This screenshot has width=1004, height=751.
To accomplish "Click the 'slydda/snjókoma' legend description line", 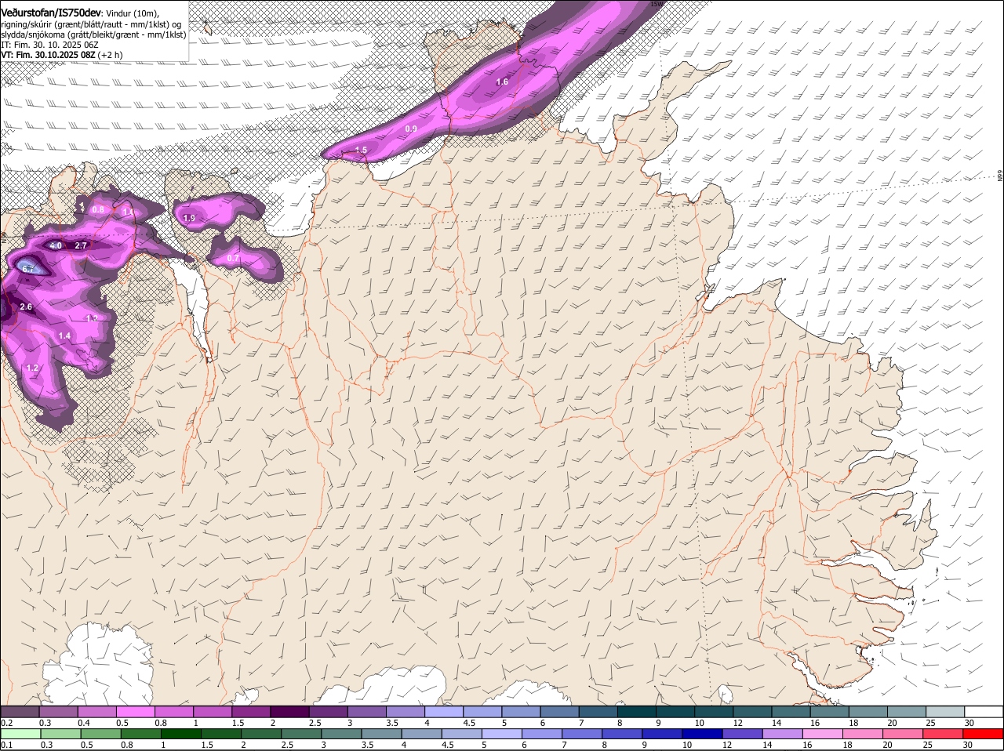I will tap(93, 34).
